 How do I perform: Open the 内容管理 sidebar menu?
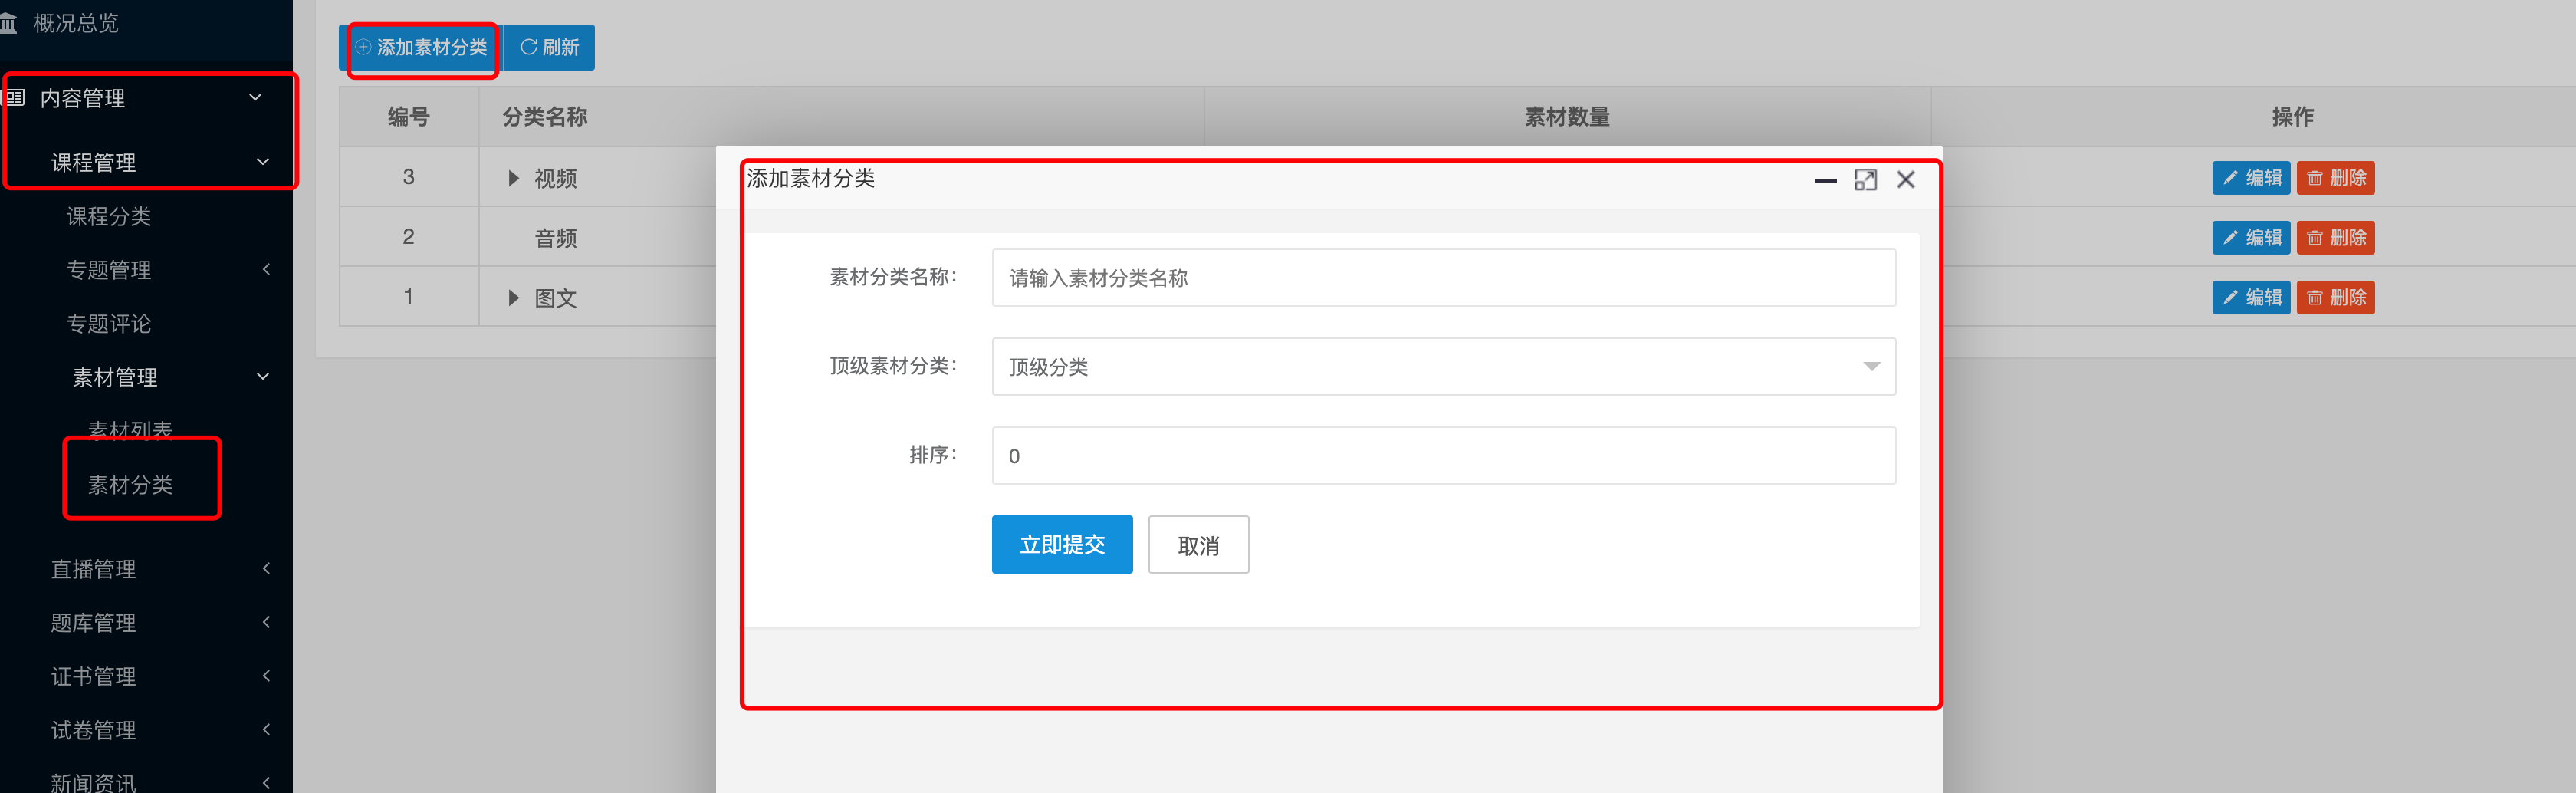point(82,98)
